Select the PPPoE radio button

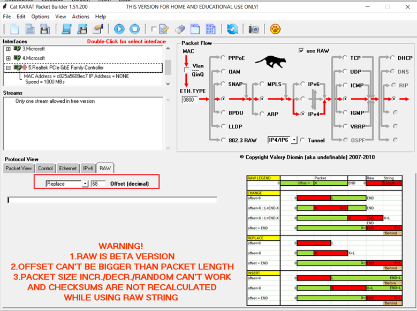[x=223, y=58]
